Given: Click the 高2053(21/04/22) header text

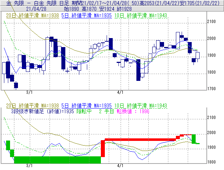Looking at the screenshot, I should pos(160,3).
